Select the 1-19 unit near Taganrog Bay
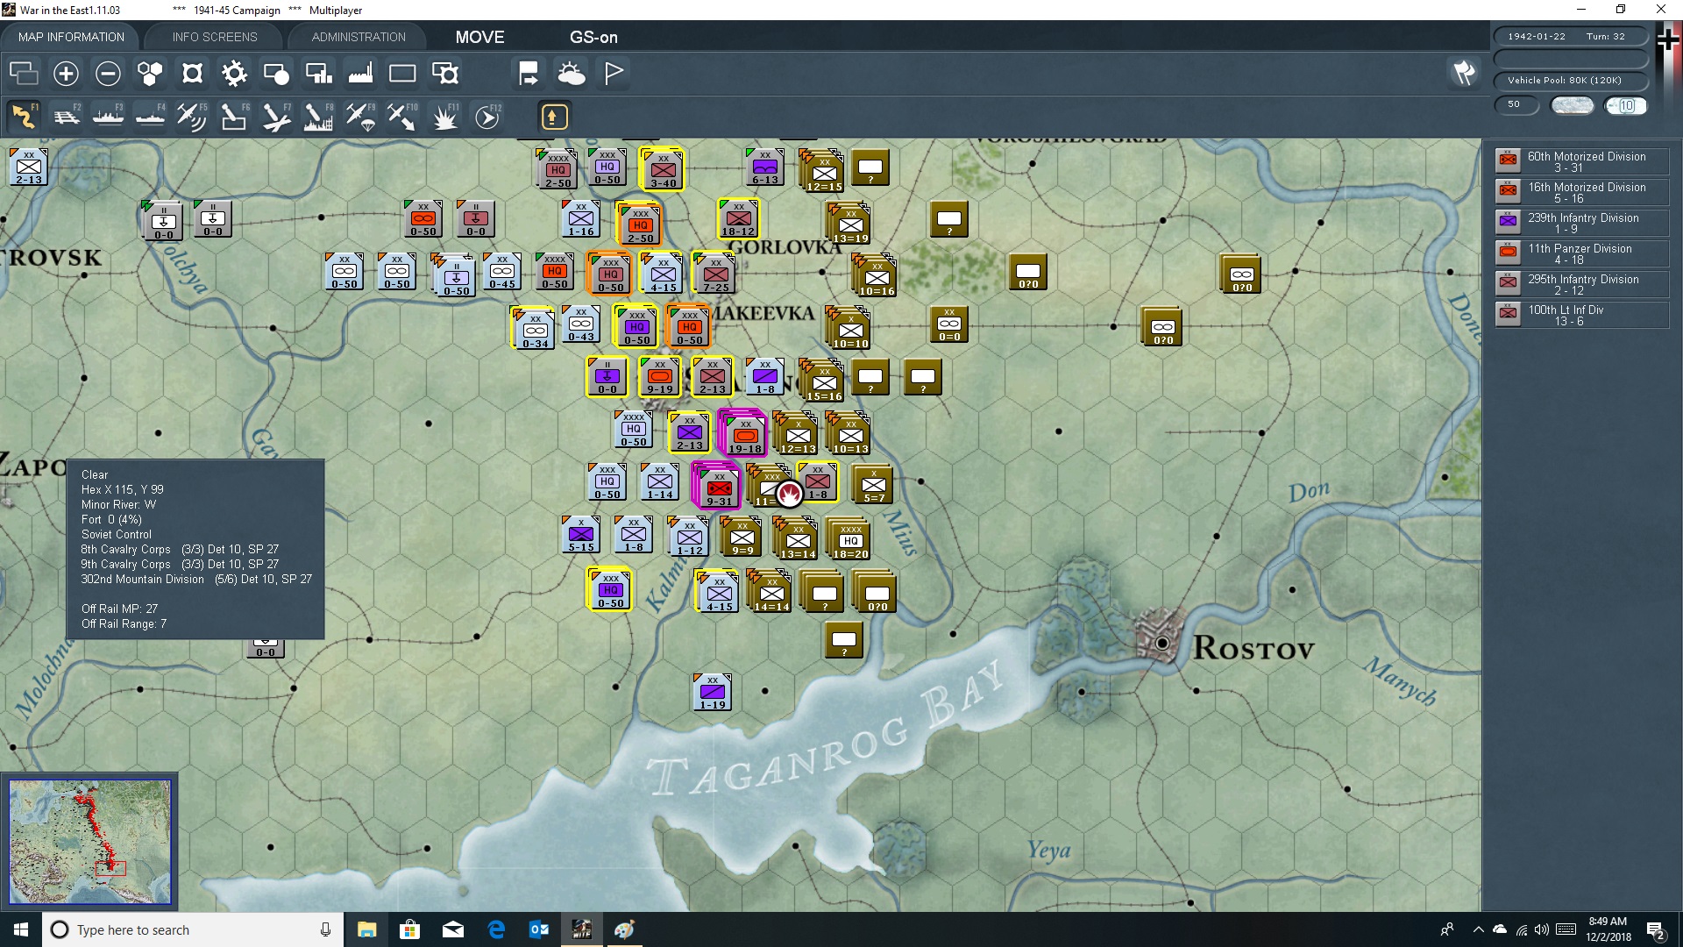The image size is (1683, 947). pyautogui.click(x=713, y=692)
